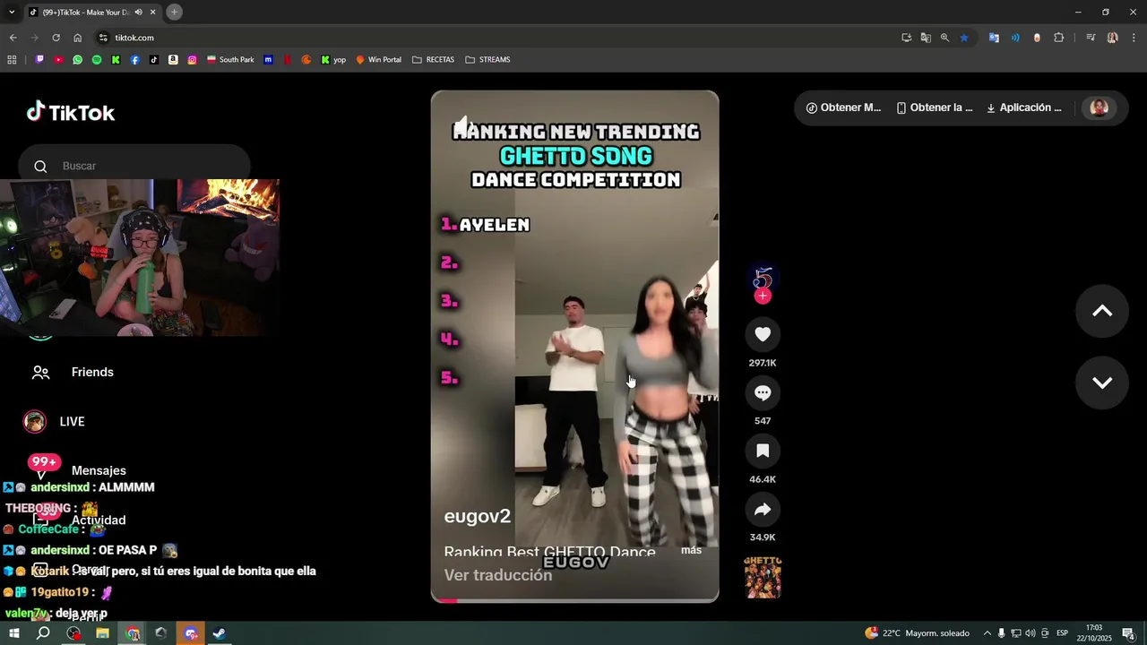
Task: Open the Win Portal bookmark
Action: (378, 60)
